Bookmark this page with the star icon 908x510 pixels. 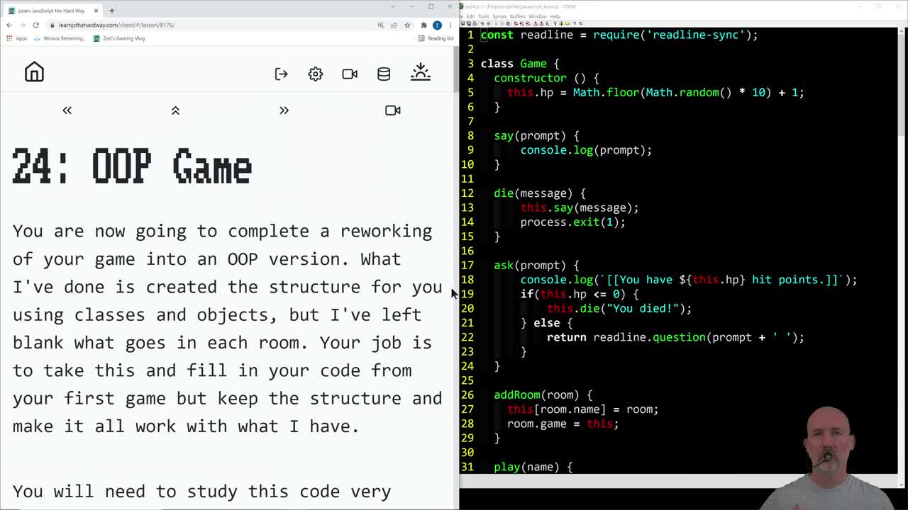(407, 25)
